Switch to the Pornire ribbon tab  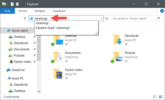[x=23, y=11]
